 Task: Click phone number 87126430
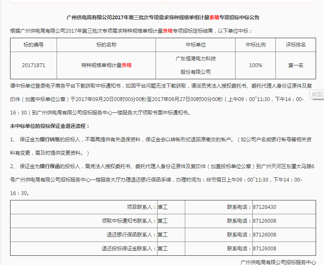264,207
